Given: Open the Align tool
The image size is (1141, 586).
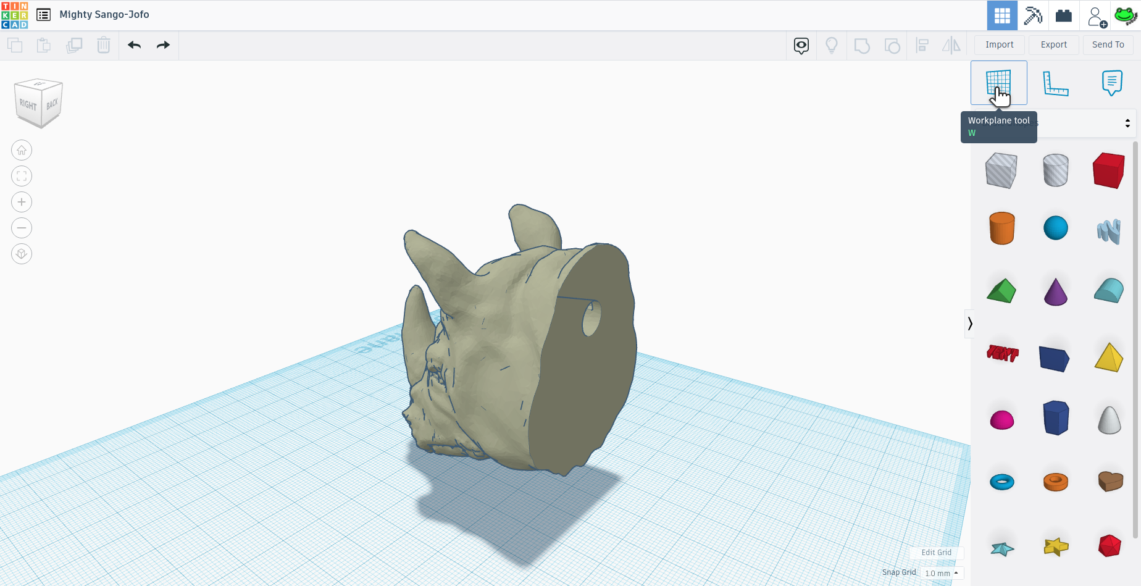Looking at the screenshot, I should 922,45.
